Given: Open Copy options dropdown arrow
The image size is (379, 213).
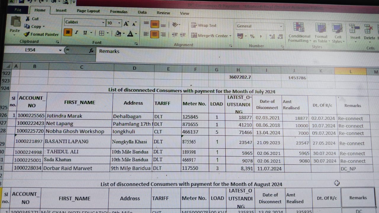Looking at the screenshot, I should tap(44, 27).
